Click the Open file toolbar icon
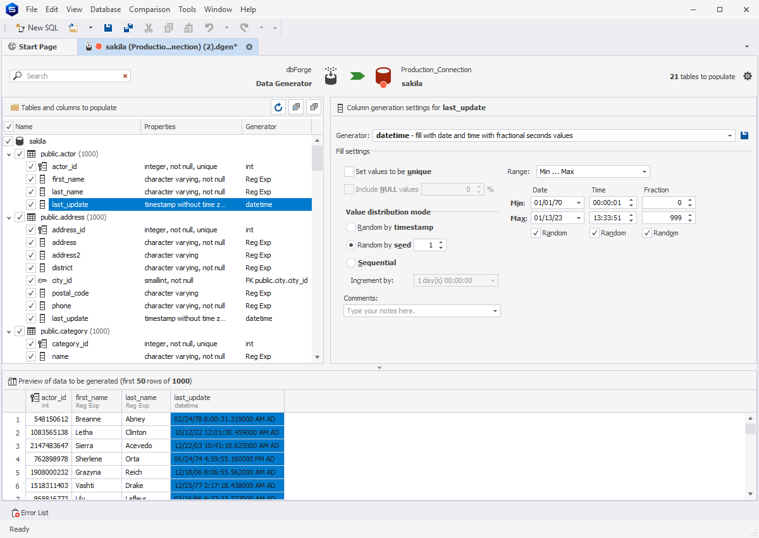The height and width of the screenshot is (538, 759). pyautogui.click(x=73, y=28)
